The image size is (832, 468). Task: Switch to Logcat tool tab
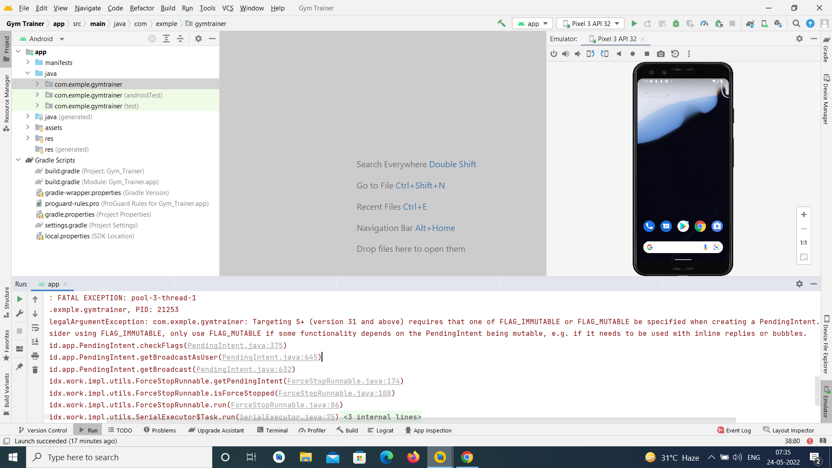380,430
